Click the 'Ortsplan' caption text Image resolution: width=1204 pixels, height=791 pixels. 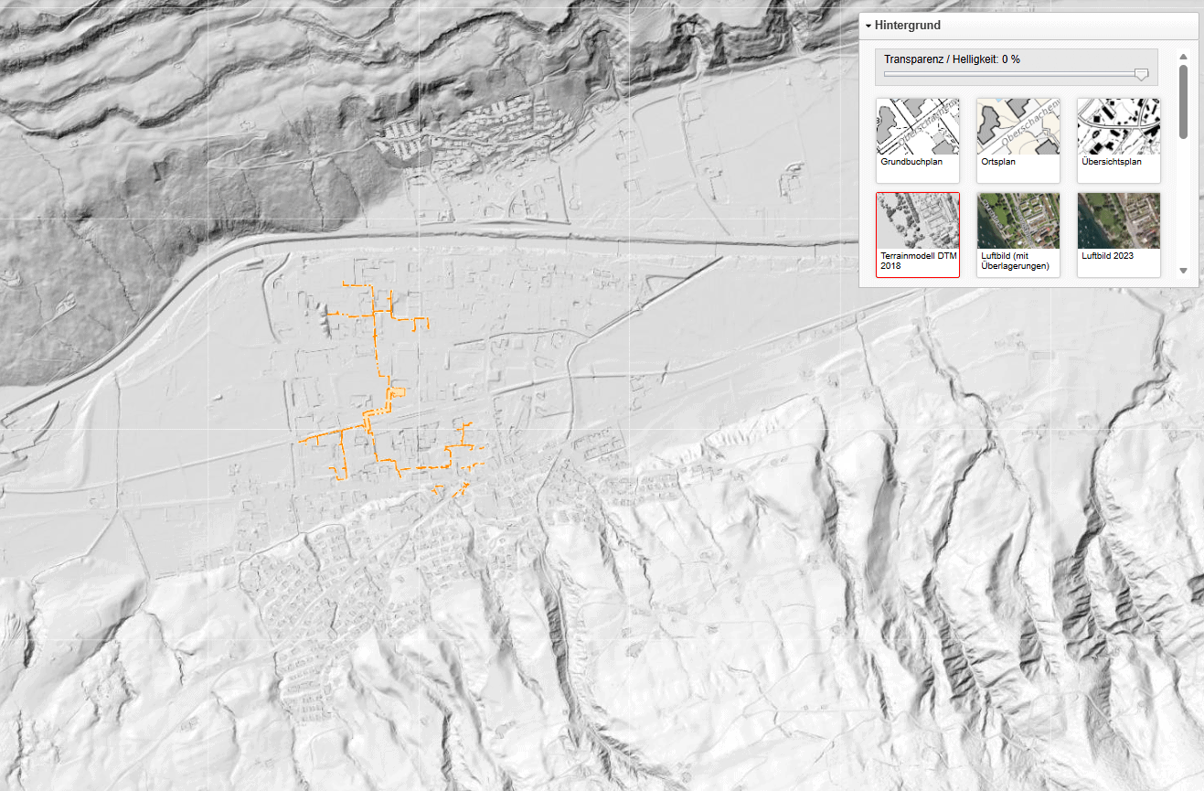coord(999,162)
